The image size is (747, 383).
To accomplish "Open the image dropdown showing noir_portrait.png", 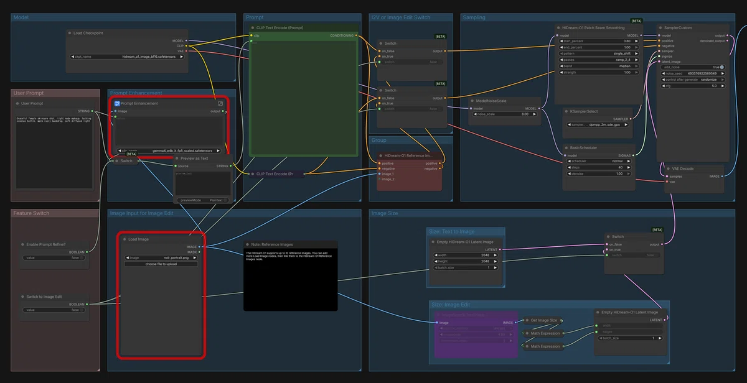I will pyautogui.click(x=161, y=257).
